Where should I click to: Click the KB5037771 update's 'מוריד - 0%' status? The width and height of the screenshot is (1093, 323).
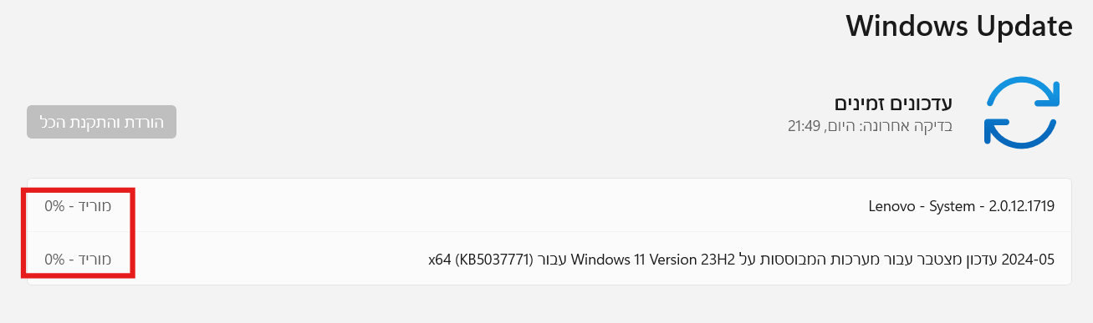(x=78, y=259)
